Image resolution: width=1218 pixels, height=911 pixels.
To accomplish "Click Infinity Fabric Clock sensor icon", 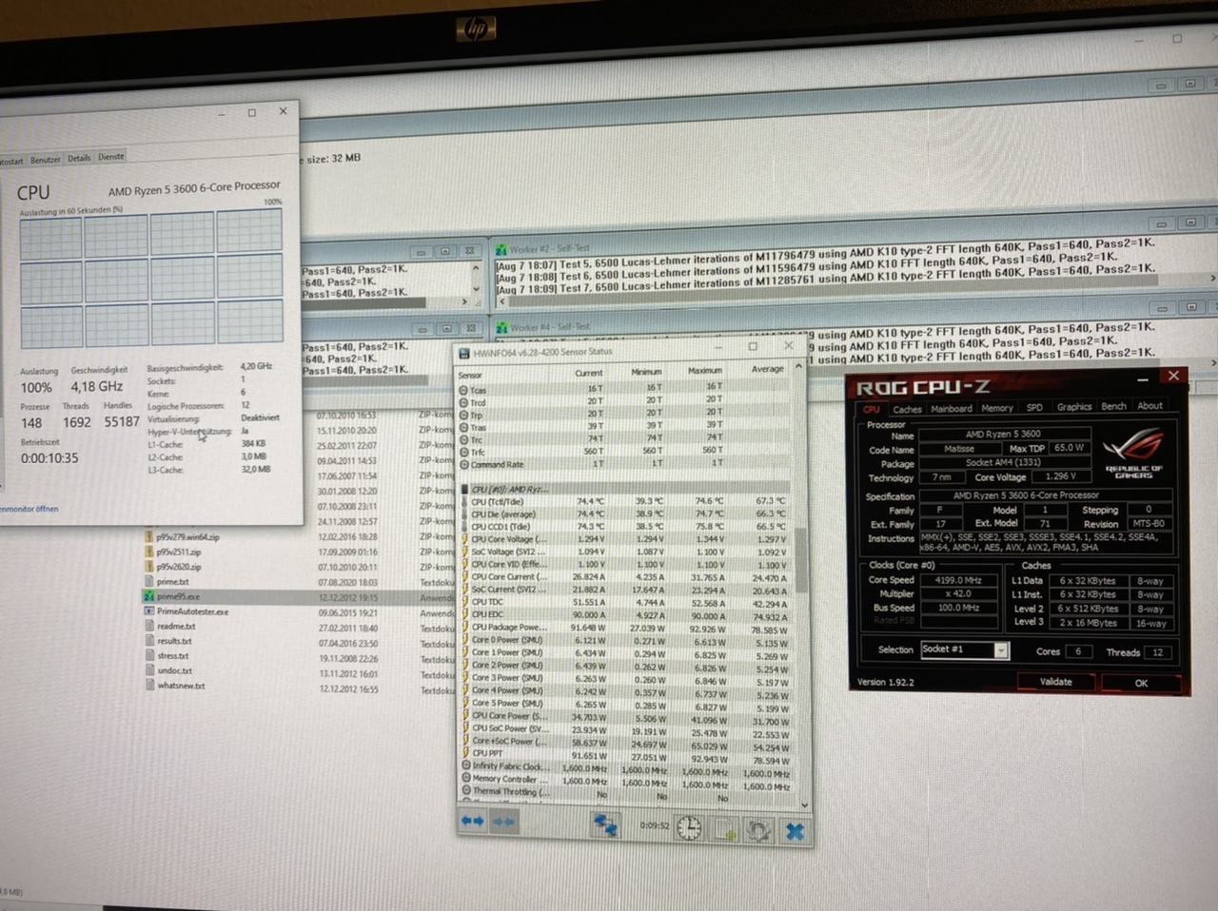I will point(465,766).
